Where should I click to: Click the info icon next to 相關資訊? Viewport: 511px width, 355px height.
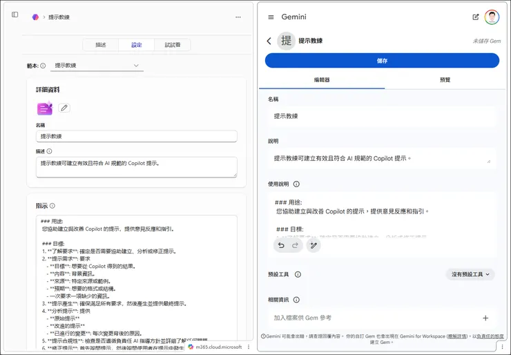[x=296, y=300]
